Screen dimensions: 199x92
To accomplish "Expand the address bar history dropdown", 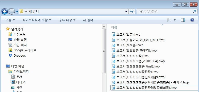I will click(126, 12).
